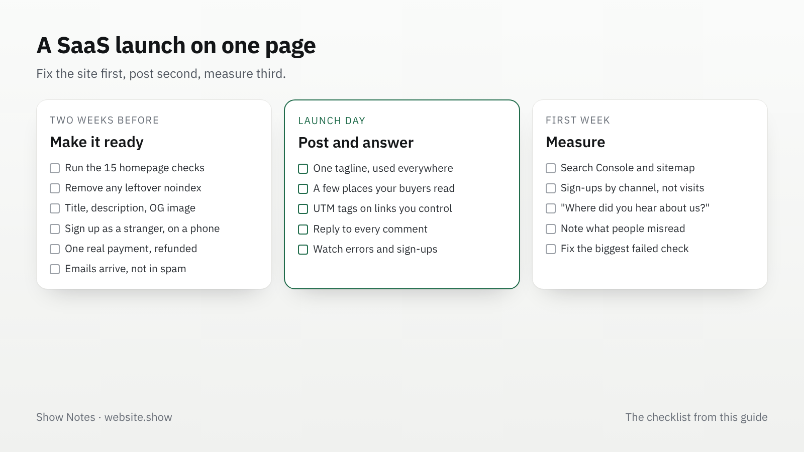Check 'Fix the biggest failed check' box
Image resolution: width=804 pixels, height=452 pixels.
551,249
